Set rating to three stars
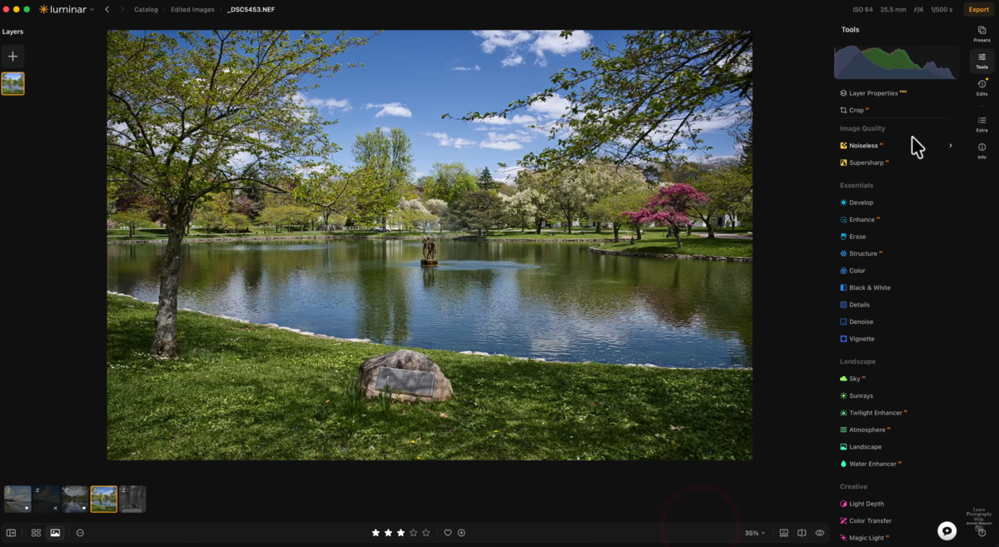 pyautogui.click(x=400, y=533)
